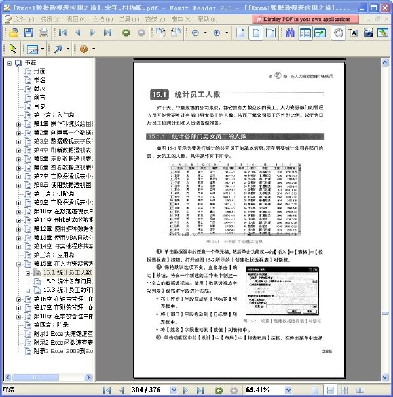The image size is (393, 397).
Task: Click green Previous View button in top toolbar
Action: click(126, 33)
